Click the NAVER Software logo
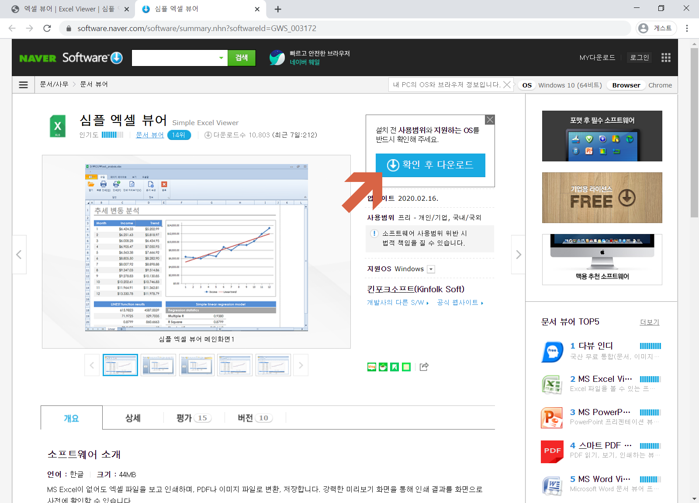Viewport: 699px width, 503px height. point(71,58)
